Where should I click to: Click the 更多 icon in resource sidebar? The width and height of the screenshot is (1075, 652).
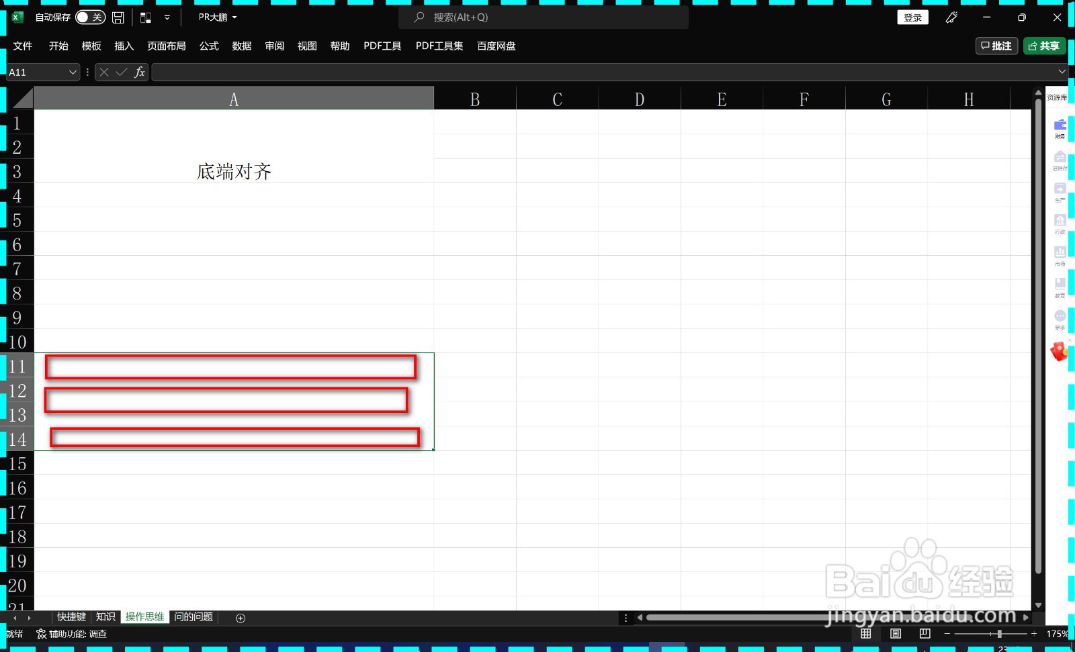click(x=1060, y=320)
